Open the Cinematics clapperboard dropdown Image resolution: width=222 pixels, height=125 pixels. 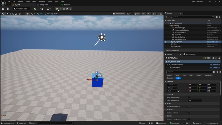click(x=49, y=9)
